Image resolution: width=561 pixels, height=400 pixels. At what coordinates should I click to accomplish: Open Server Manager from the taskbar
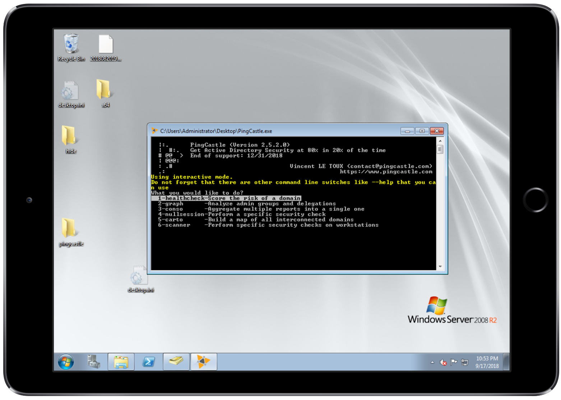pos(94,362)
